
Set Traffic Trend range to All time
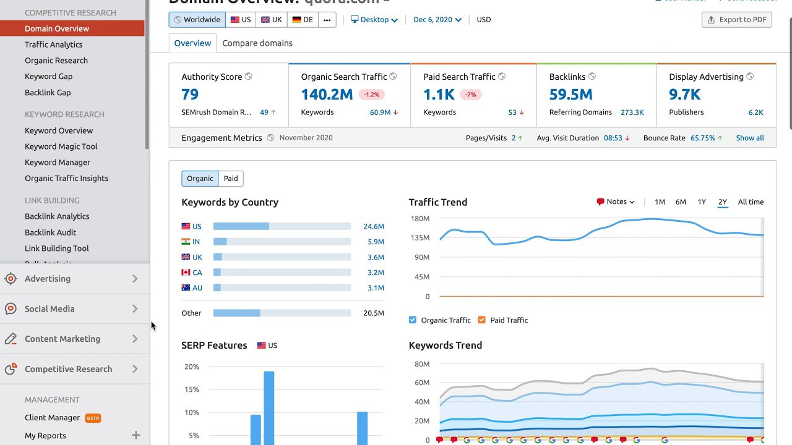click(x=751, y=202)
